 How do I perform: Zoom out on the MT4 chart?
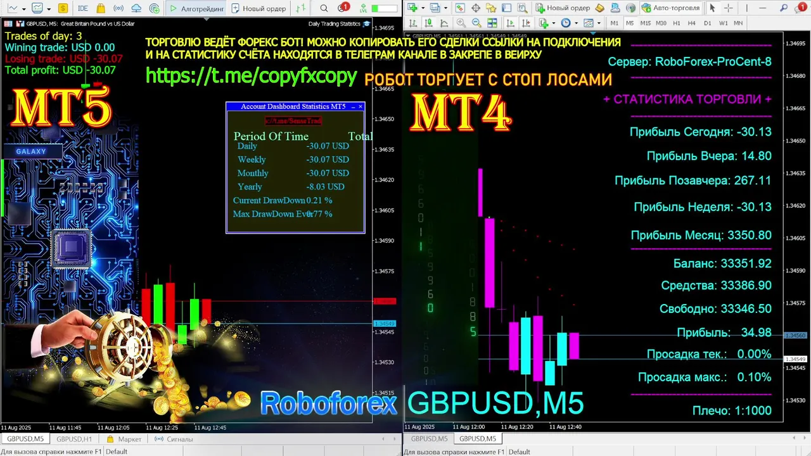(x=476, y=23)
